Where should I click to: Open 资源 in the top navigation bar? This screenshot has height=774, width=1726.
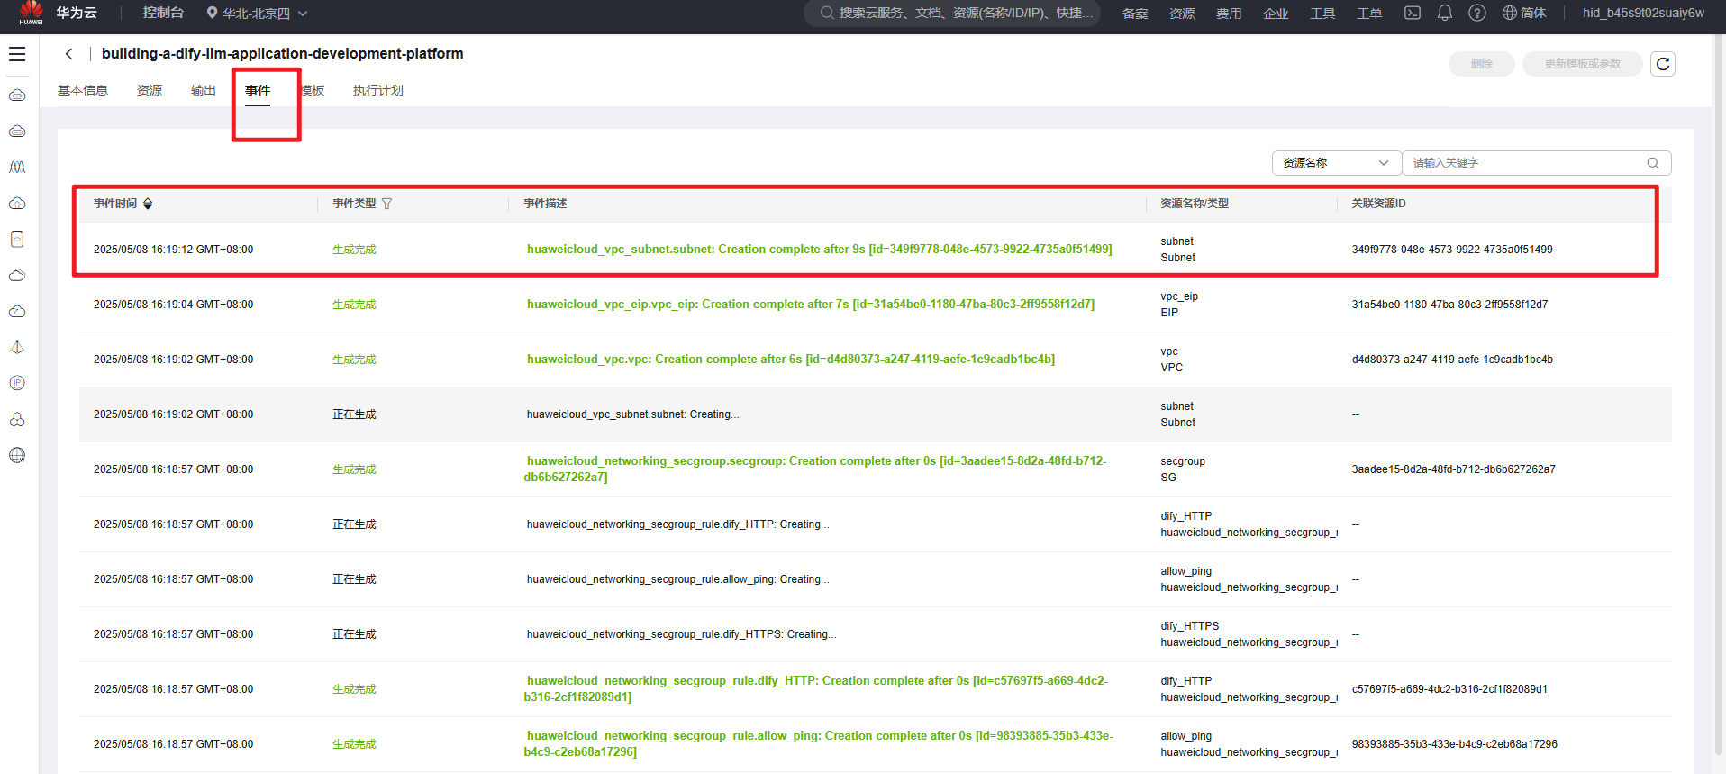[x=1182, y=14]
